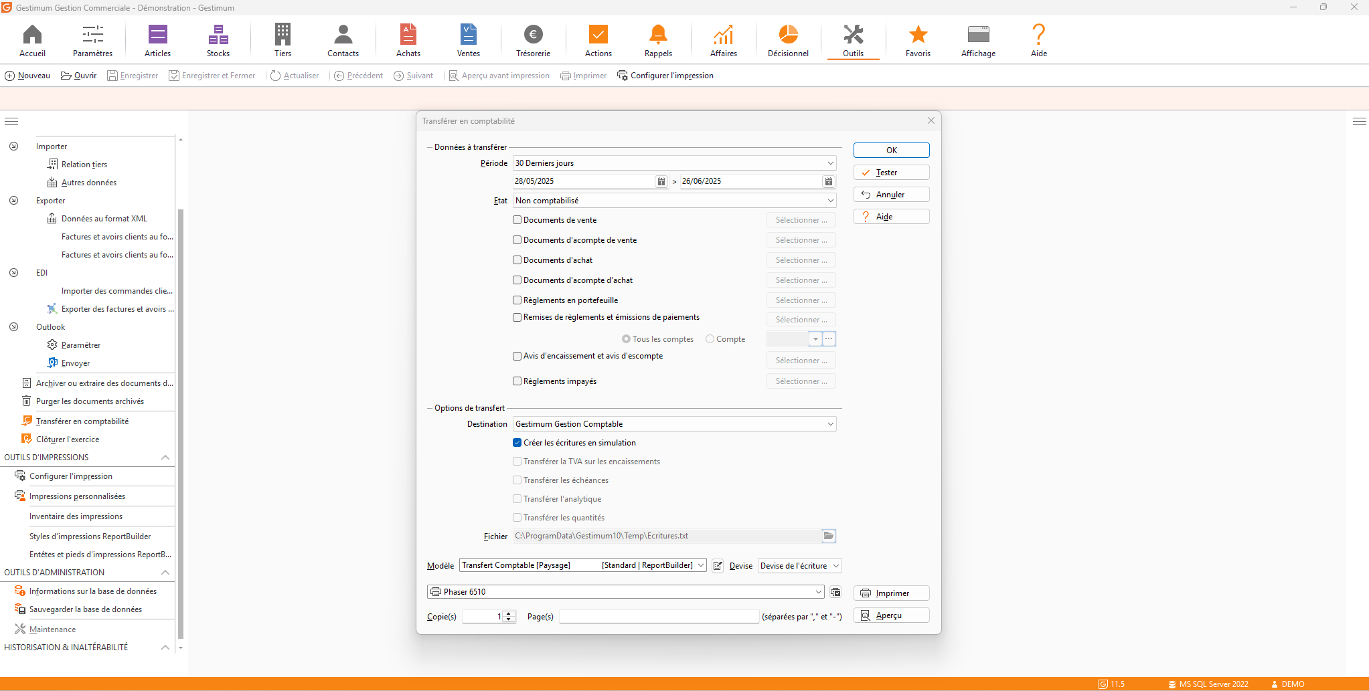Collapse the OUTILS D'IMPRESSIONS section
The height and width of the screenshot is (691, 1369).
click(165, 458)
